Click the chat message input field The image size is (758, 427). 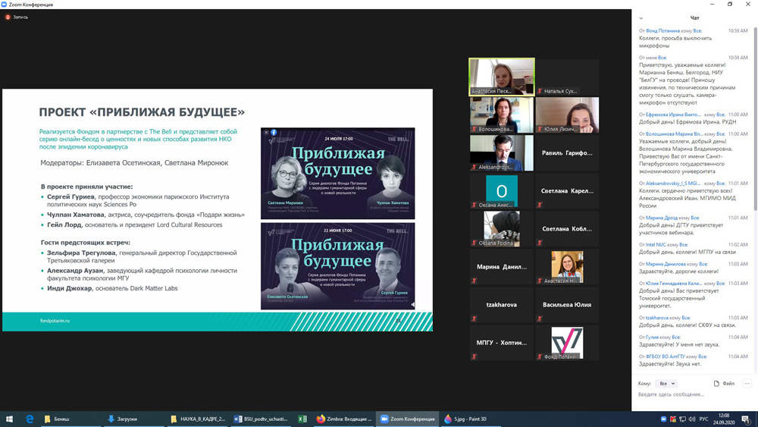point(690,394)
